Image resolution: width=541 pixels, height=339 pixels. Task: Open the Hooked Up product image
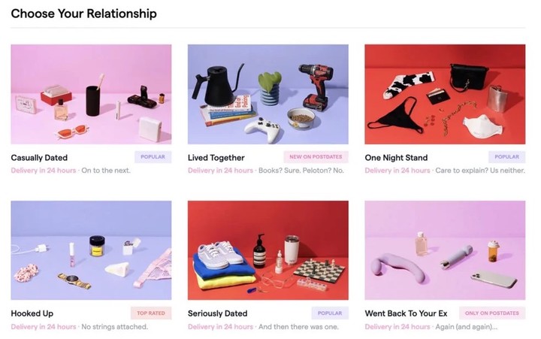click(x=91, y=250)
